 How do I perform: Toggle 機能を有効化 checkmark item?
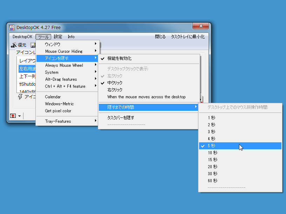click(x=149, y=58)
